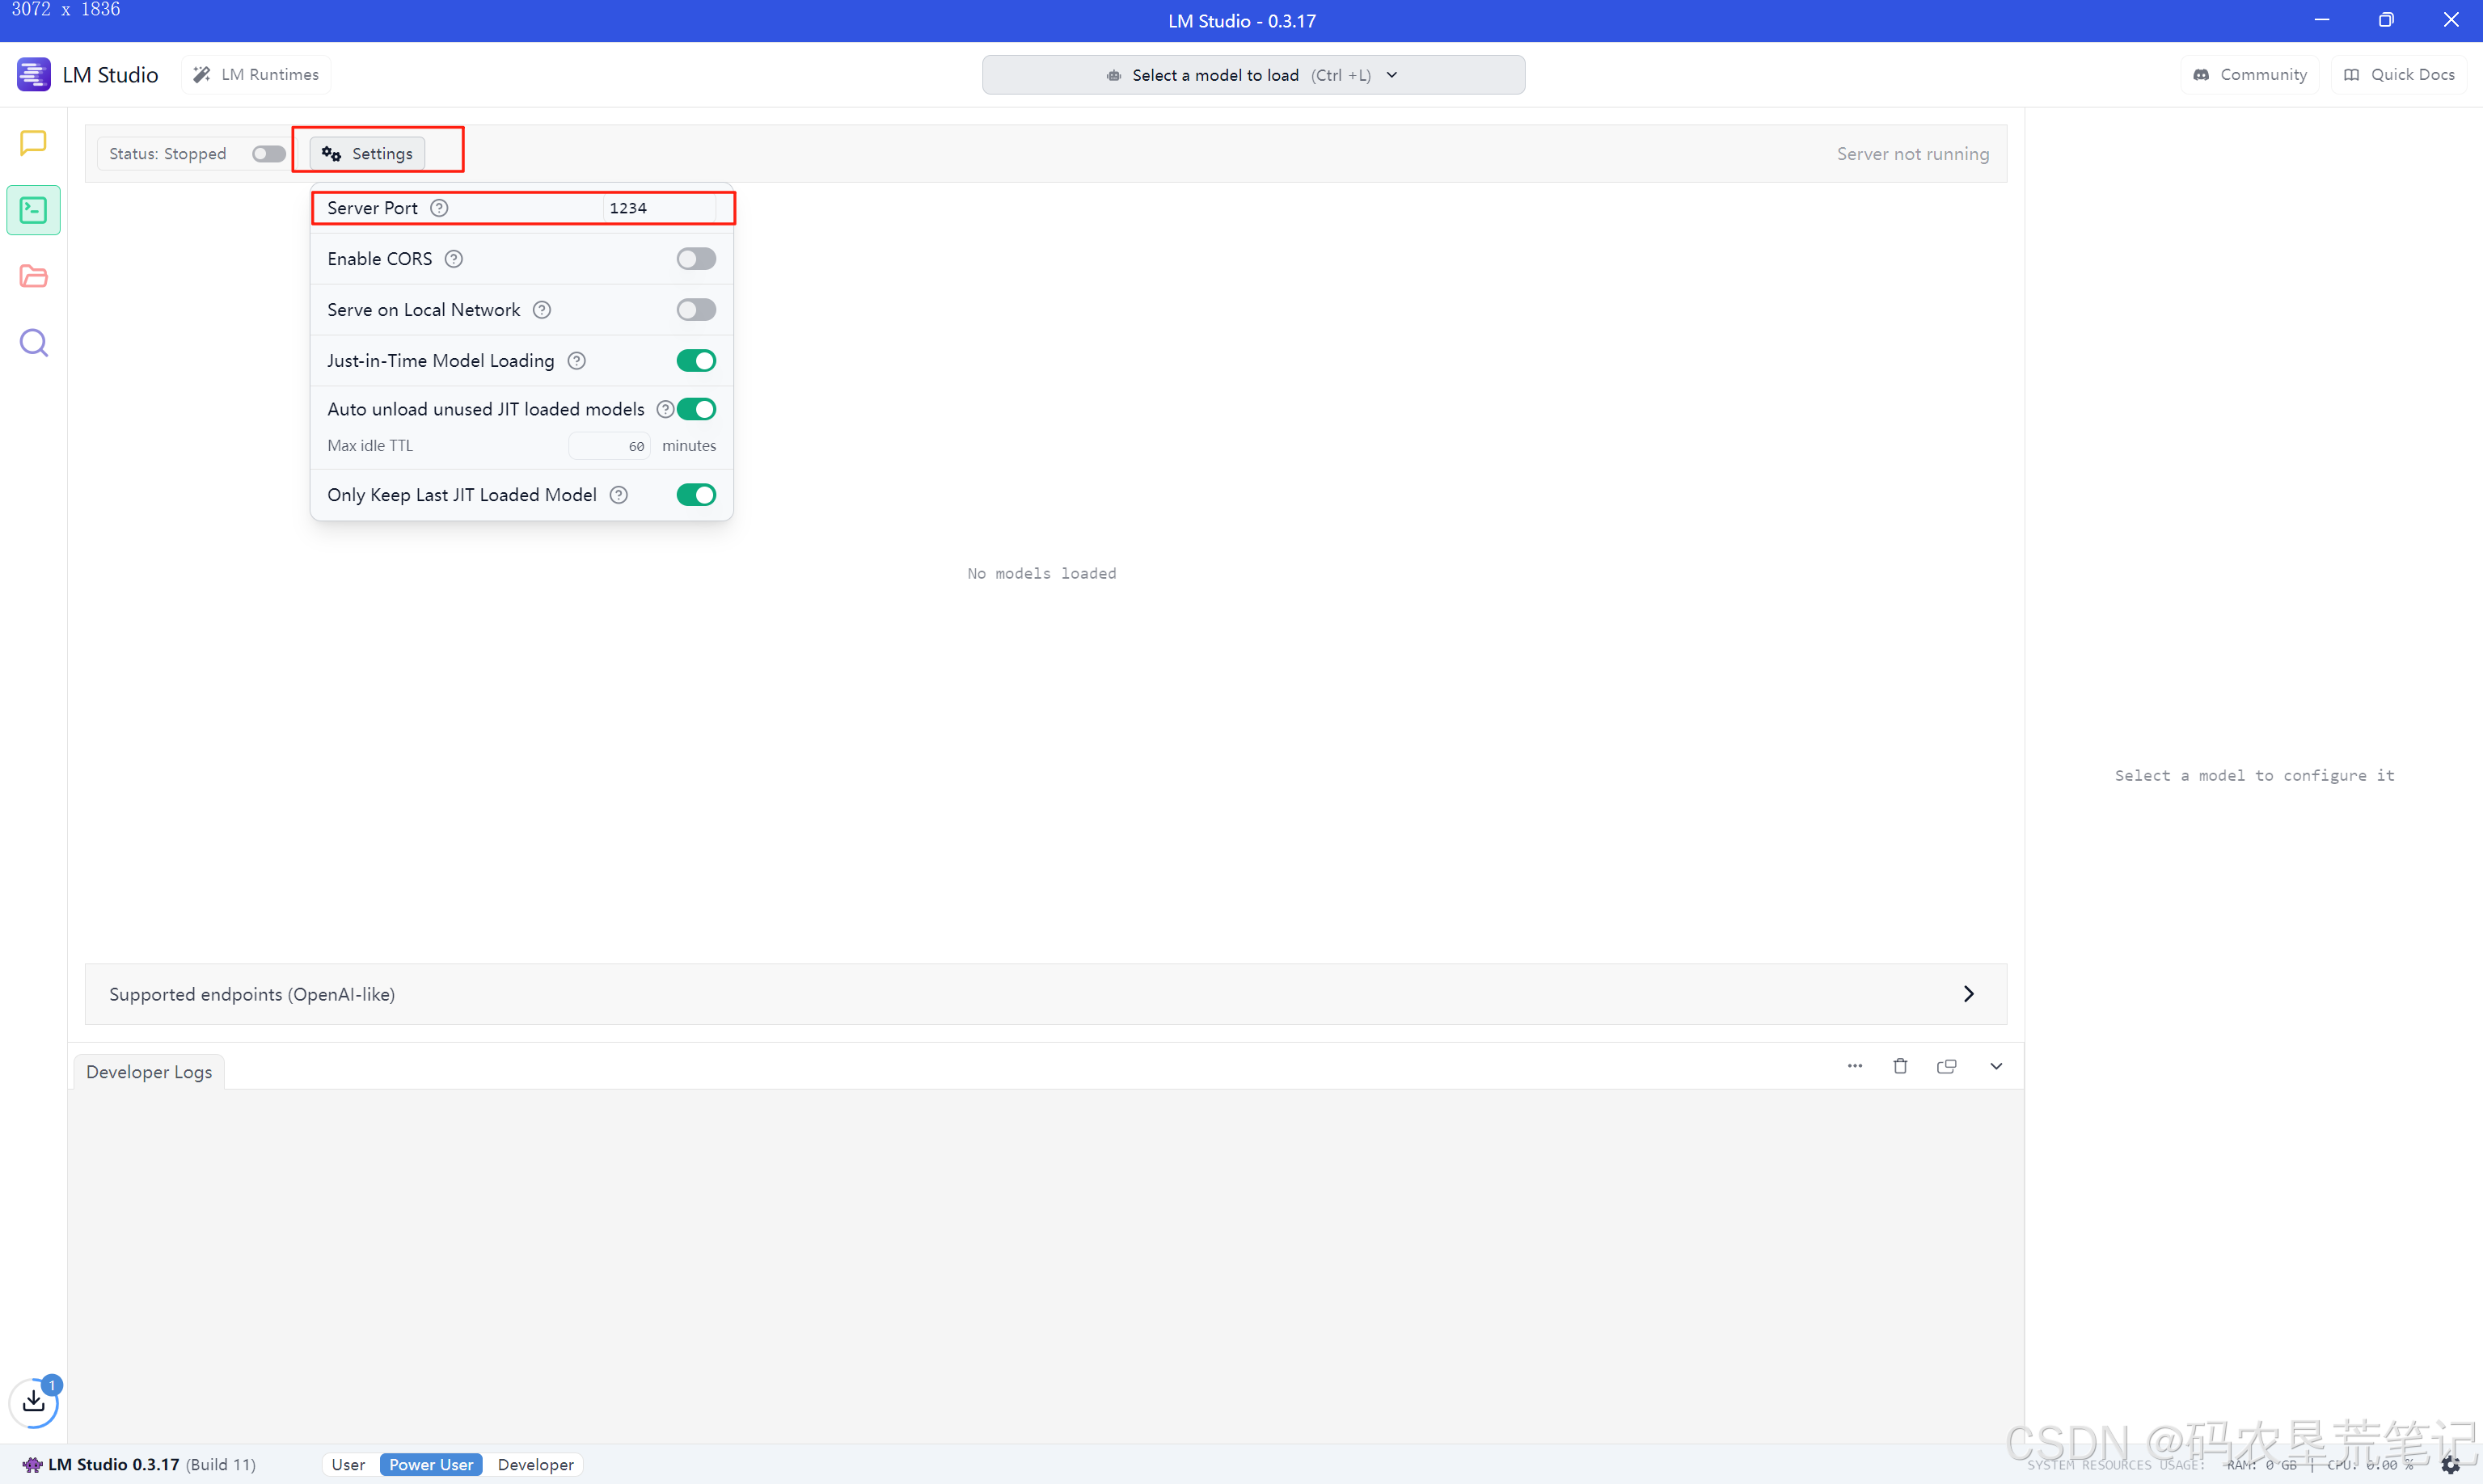Open the Downloads icon with badge

pos(33,1401)
